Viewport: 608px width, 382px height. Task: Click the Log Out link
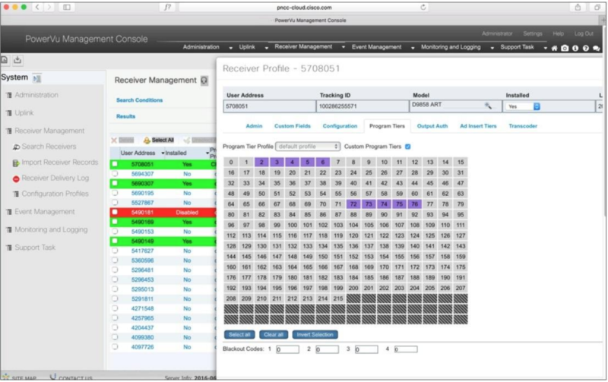(x=584, y=33)
